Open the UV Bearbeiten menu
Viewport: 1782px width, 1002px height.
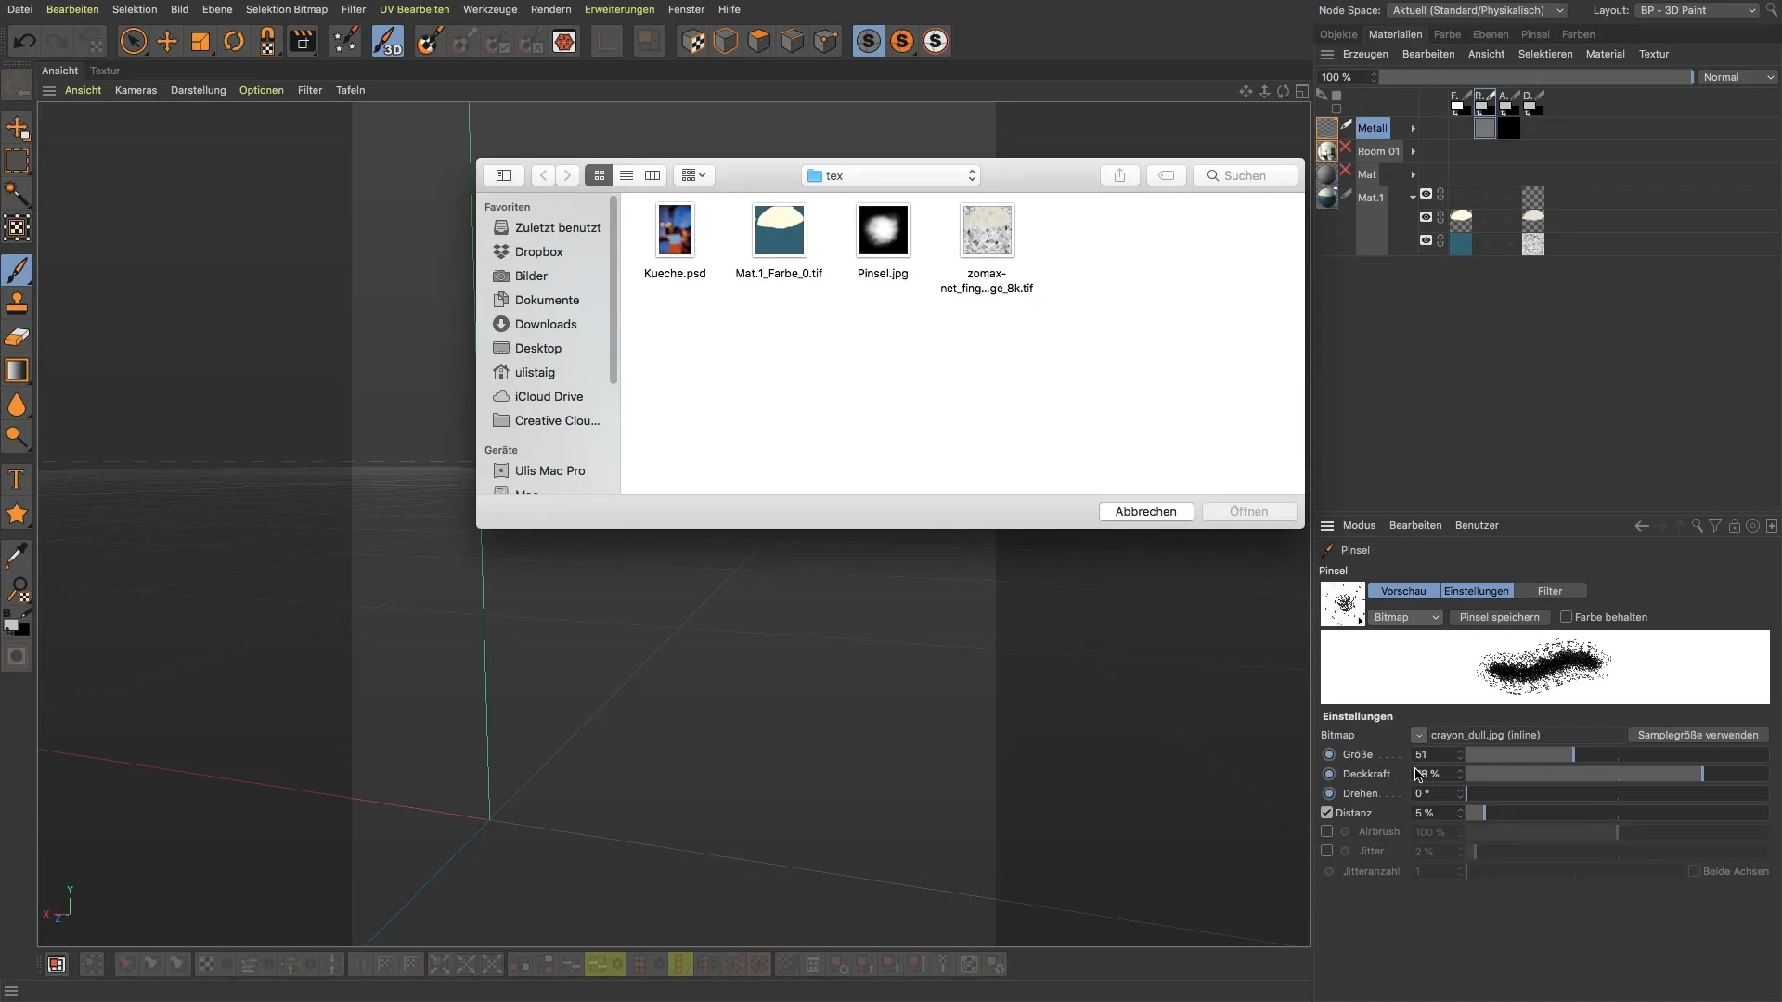tap(414, 9)
